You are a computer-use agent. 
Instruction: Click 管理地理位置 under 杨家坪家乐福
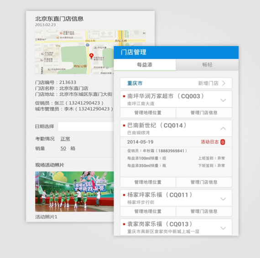[148, 211]
